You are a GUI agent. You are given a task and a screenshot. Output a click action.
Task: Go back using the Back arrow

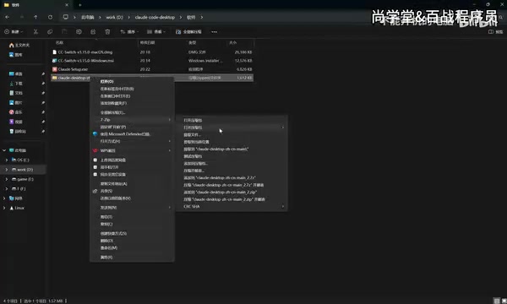pos(7,17)
